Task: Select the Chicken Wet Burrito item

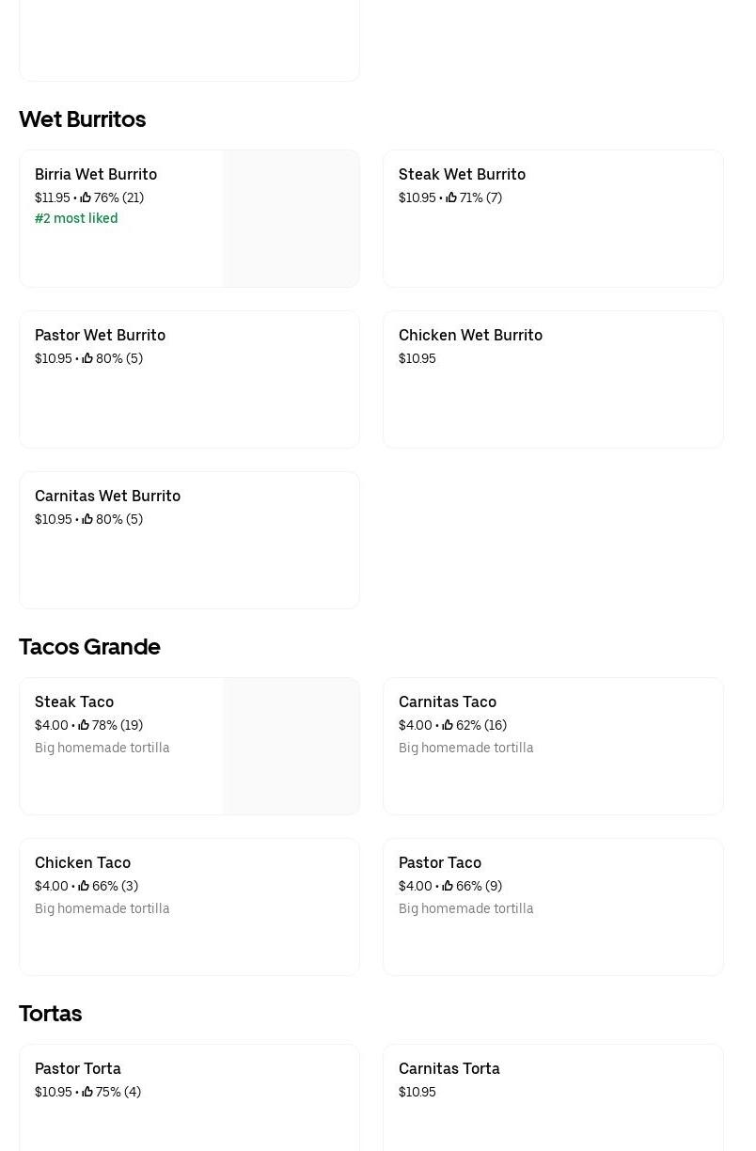Action: (553, 379)
